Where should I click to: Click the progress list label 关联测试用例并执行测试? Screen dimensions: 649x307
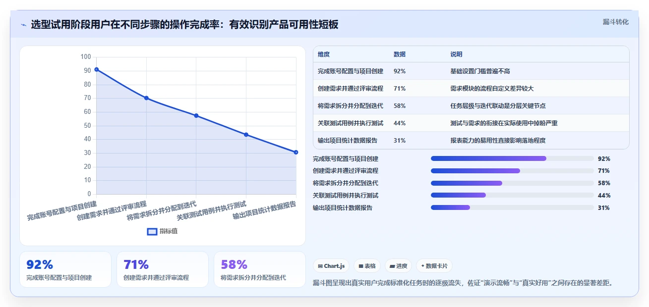[346, 195]
